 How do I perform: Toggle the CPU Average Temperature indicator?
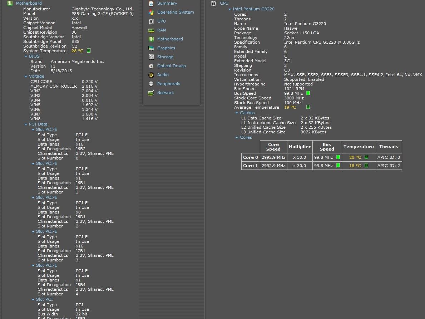[308, 107]
